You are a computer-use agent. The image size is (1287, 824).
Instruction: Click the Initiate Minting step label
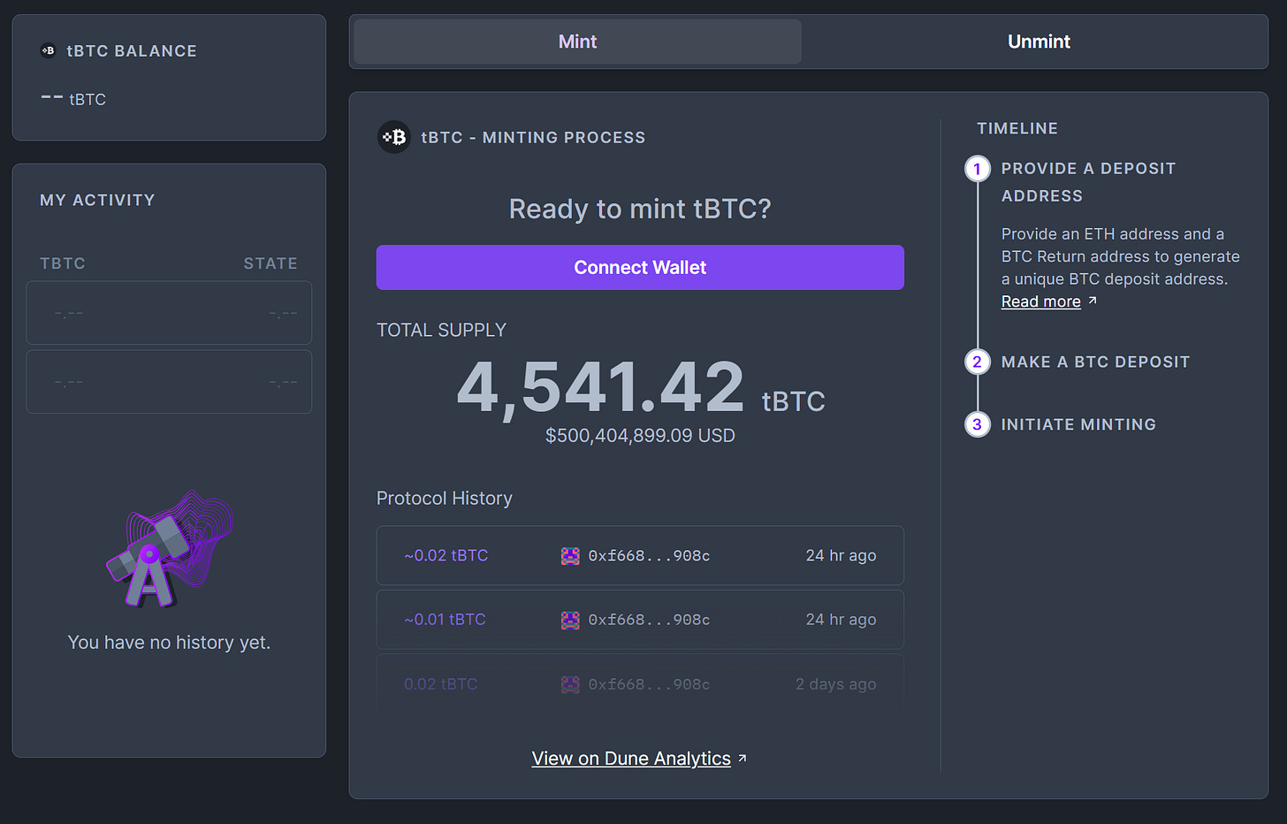pyautogui.click(x=1078, y=424)
